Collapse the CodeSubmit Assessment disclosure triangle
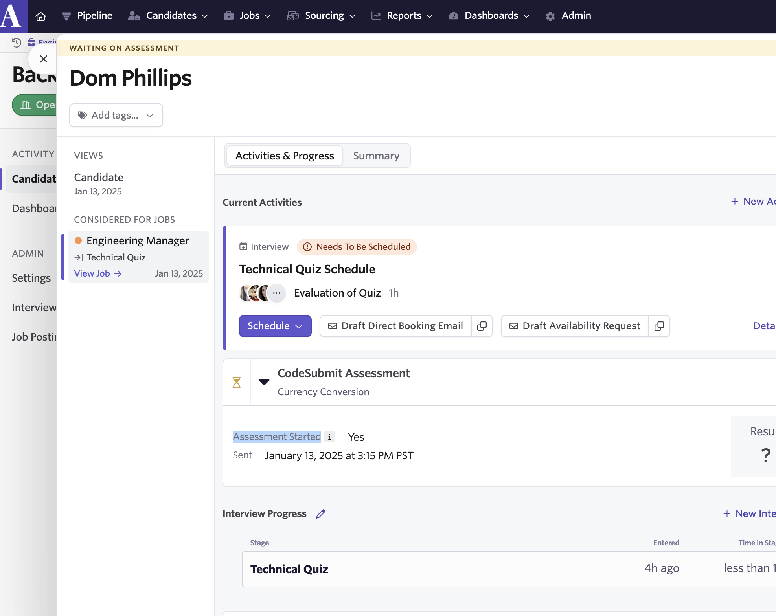The image size is (776, 616). (x=264, y=382)
